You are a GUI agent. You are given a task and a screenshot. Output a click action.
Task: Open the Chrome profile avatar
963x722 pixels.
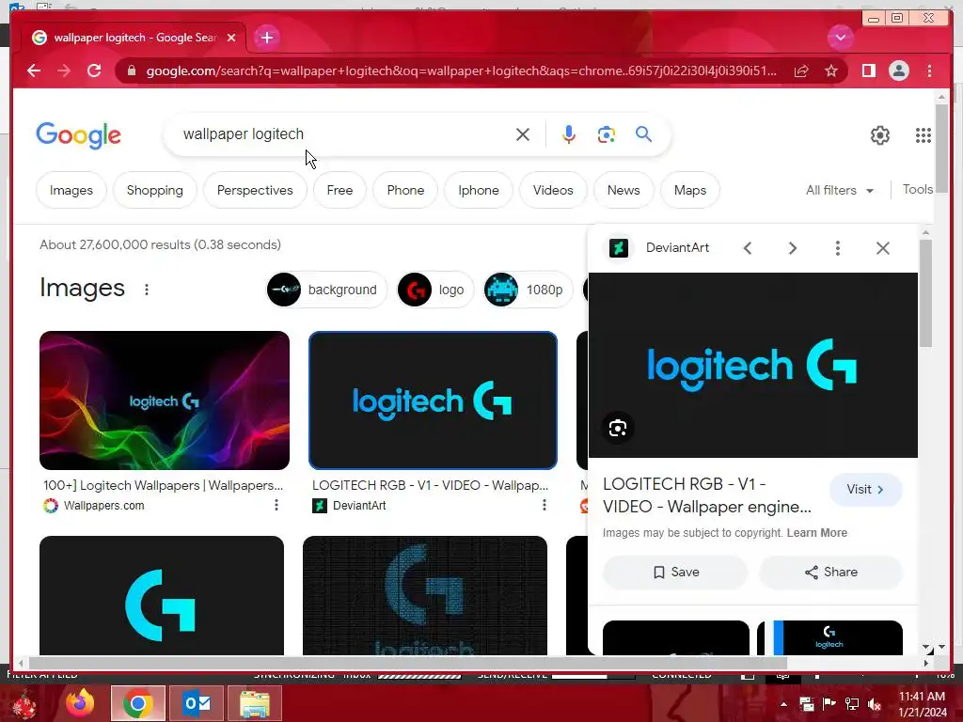898,71
